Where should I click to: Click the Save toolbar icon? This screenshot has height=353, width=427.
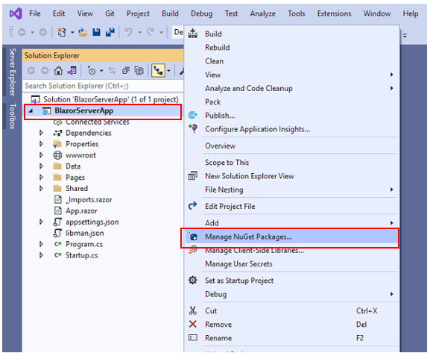(96, 32)
